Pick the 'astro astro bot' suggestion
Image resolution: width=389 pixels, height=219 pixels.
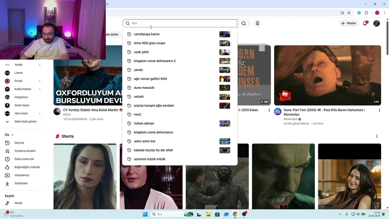click(180, 141)
